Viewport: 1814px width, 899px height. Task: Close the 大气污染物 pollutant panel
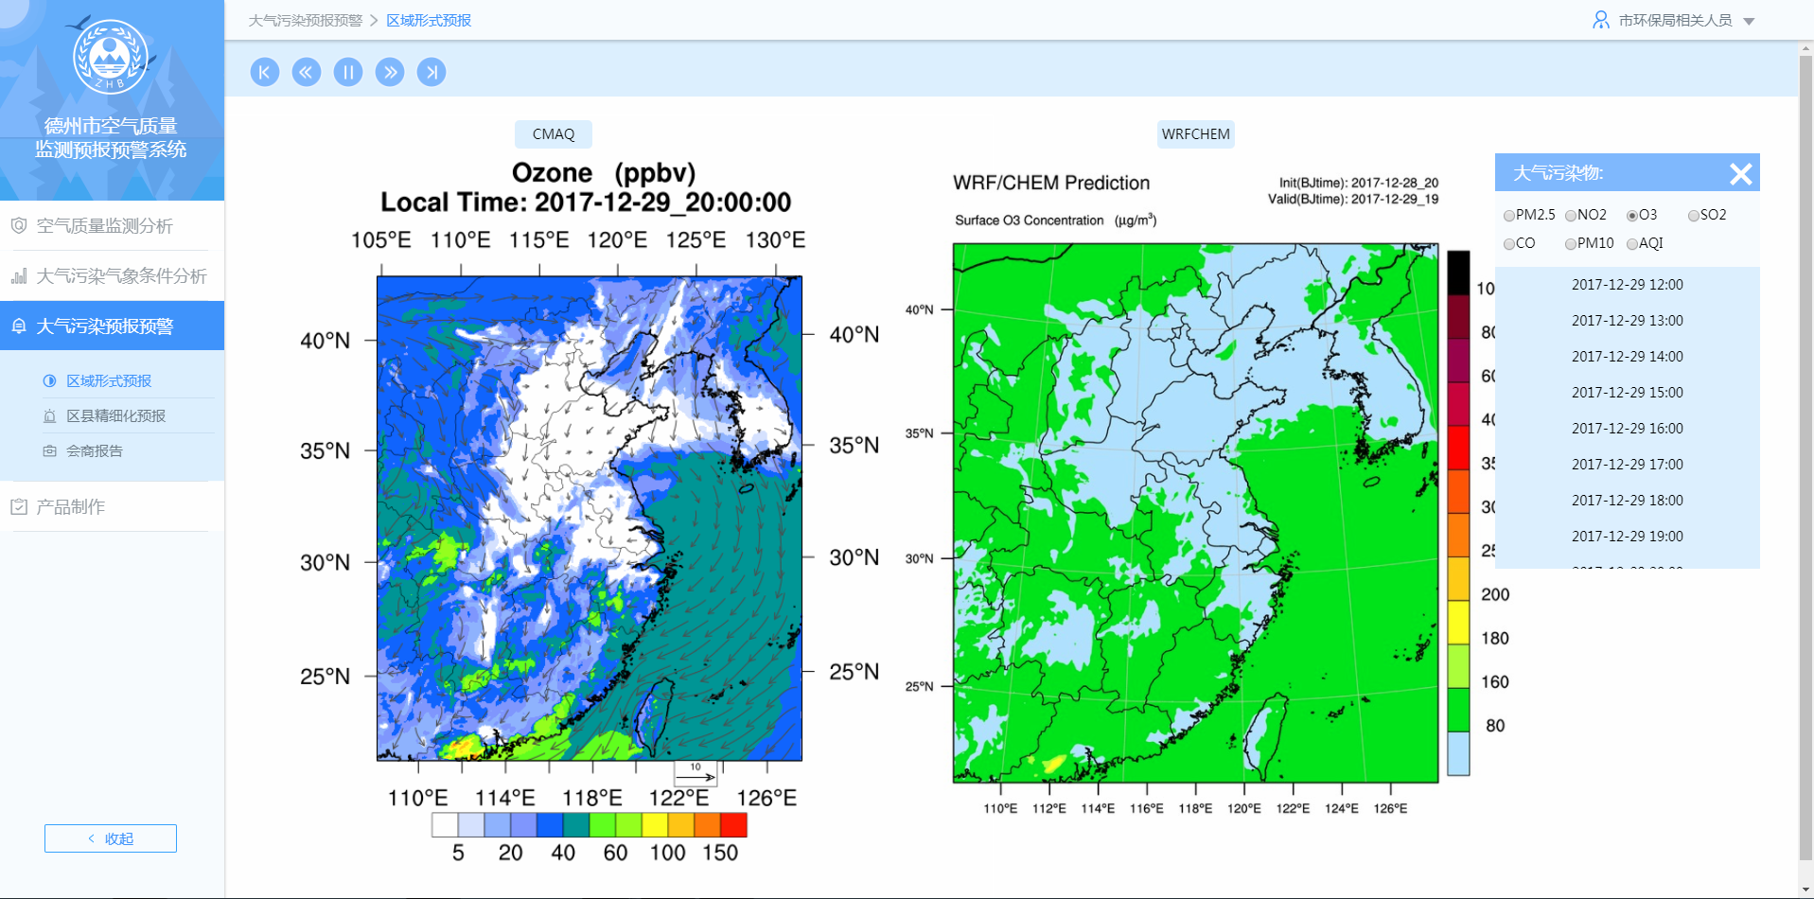[1740, 174]
